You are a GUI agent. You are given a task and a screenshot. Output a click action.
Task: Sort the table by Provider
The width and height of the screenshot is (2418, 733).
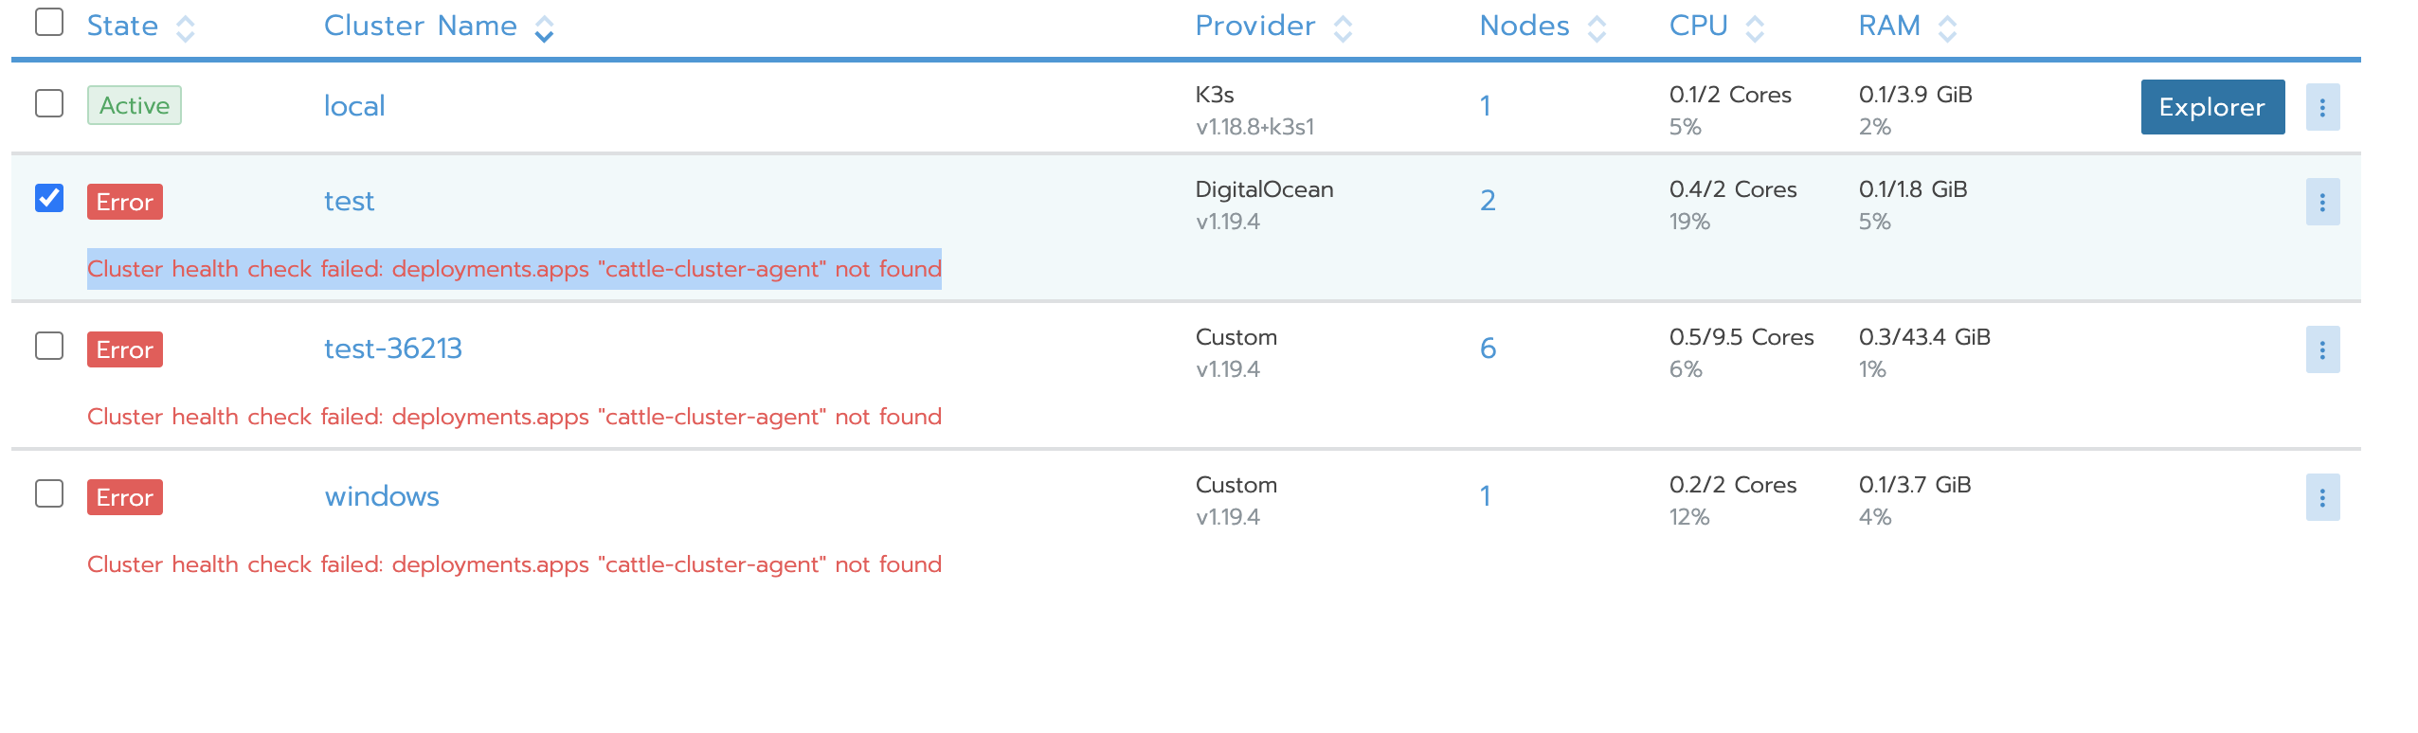(x=1343, y=27)
